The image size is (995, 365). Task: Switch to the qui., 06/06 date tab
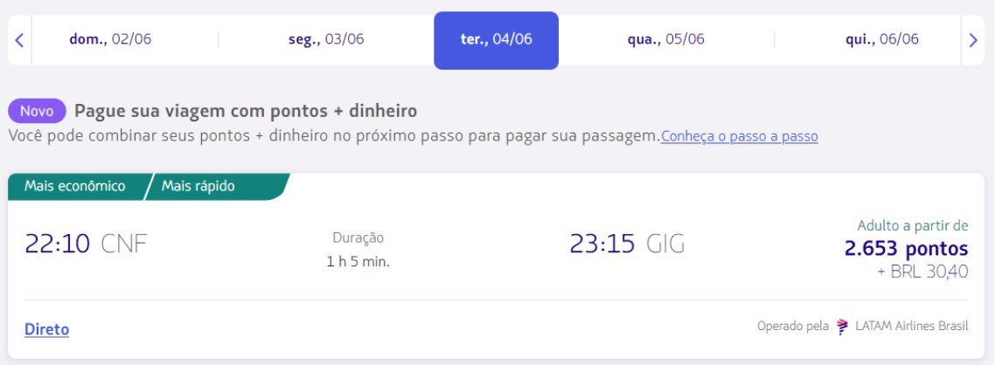click(x=882, y=39)
